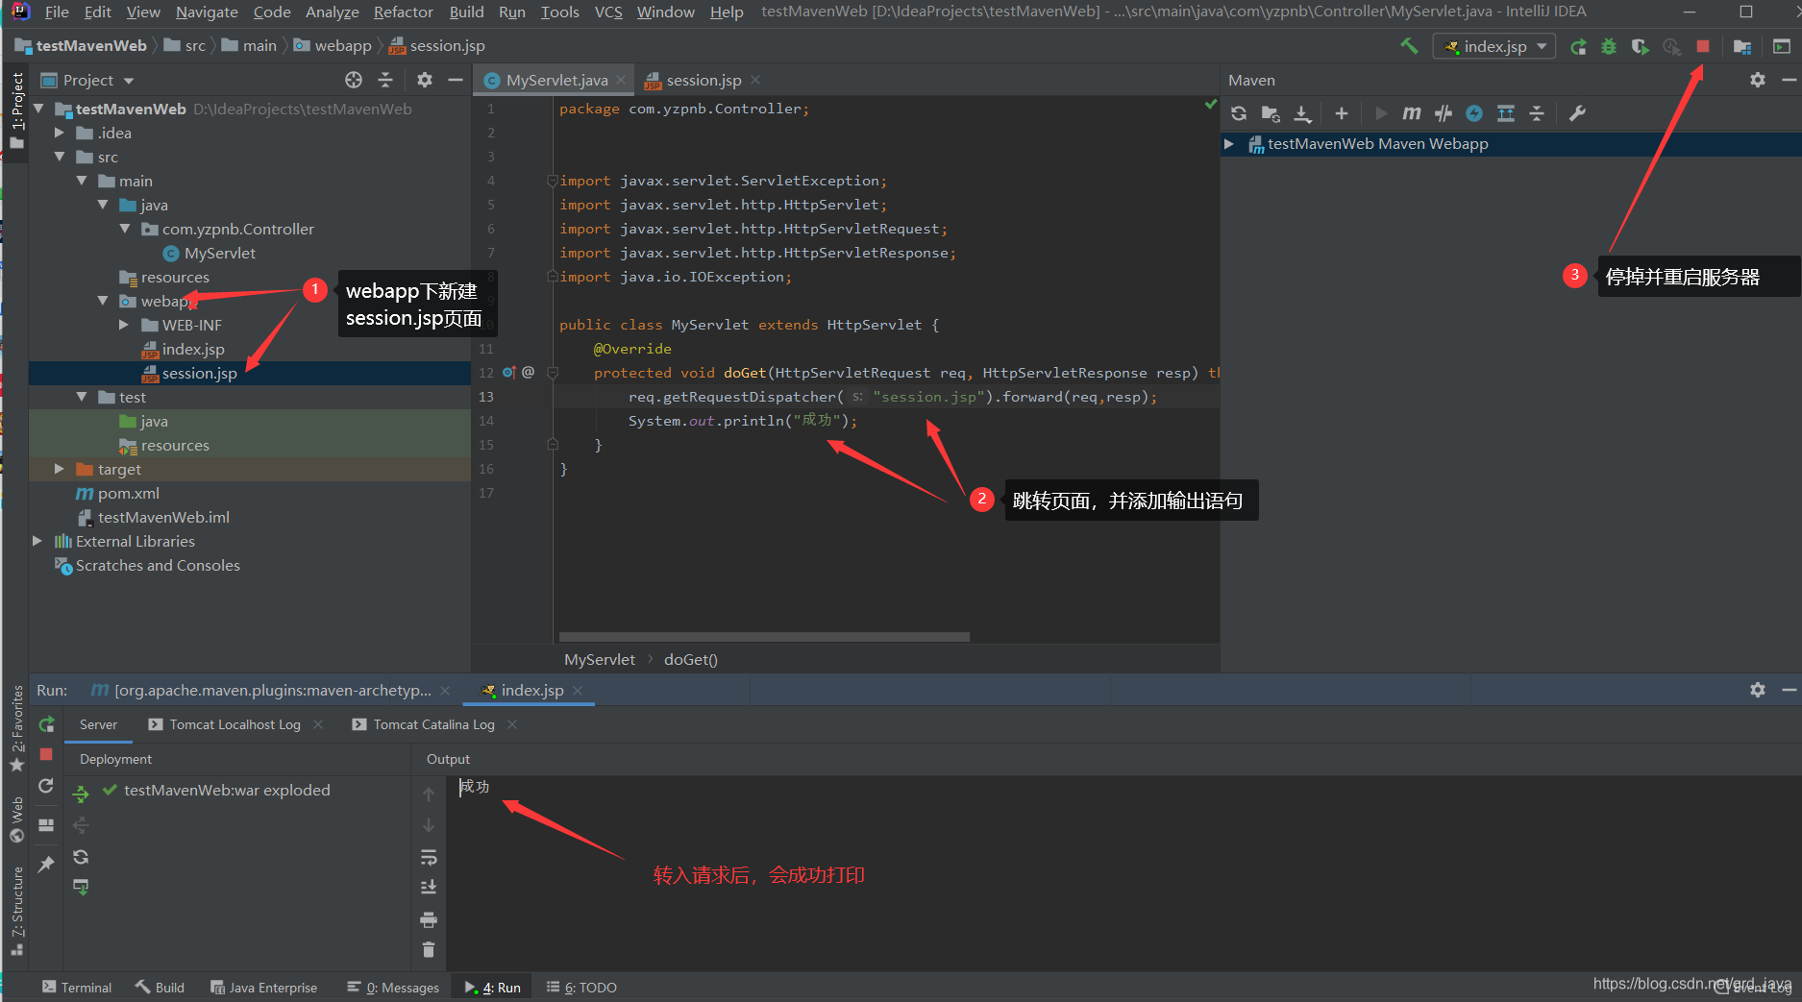Click the Build Project hammer icon
This screenshot has width=1802, height=1002.
pyautogui.click(x=1409, y=46)
